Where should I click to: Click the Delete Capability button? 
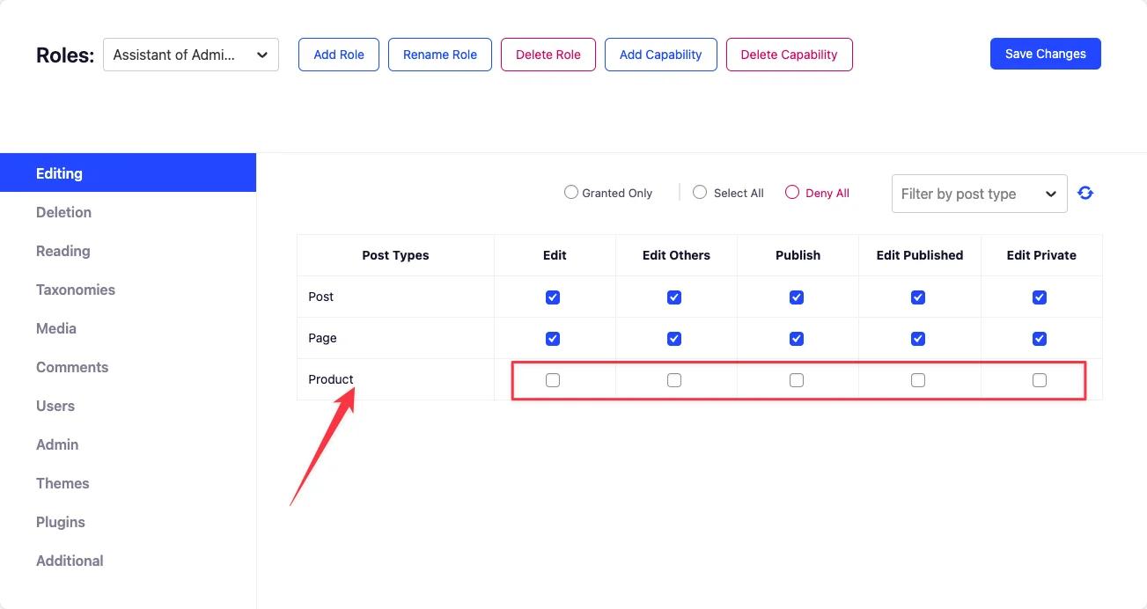pyautogui.click(x=790, y=55)
